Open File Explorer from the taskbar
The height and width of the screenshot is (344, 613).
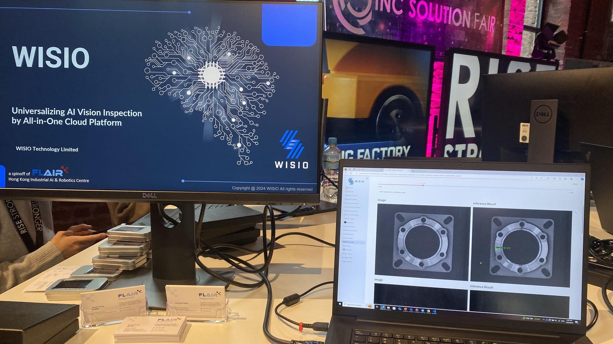(x=389, y=308)
